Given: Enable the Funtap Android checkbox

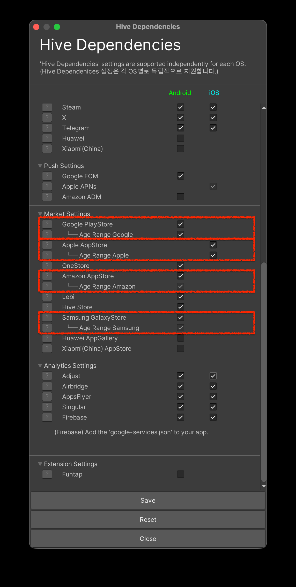Looking at the screenshot, I should click(181, 474).
